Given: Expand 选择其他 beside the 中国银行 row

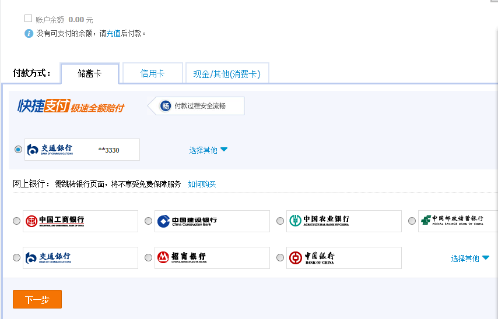Looking at the screenshot, I should tap(470, 258).
